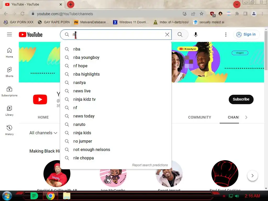Choose the 'nba' suggestion
The height and width of the screenshot is (201, 268).
click(116, 49)
